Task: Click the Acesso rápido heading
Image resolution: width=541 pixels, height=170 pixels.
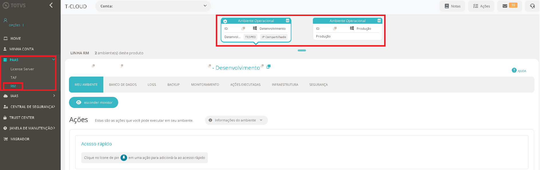Action: click(x=96, y=144)
